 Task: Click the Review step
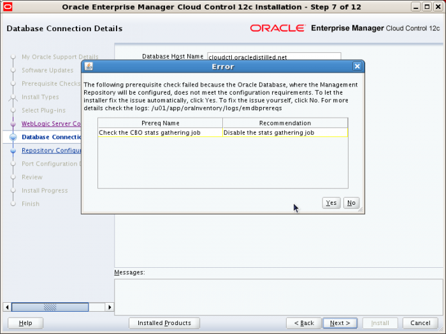(x=32, y=177)
